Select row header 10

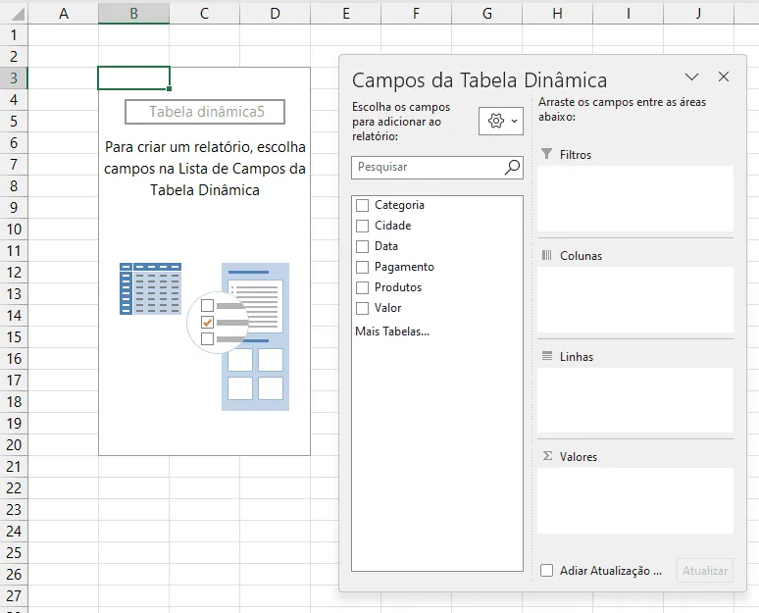click(14, 230)
